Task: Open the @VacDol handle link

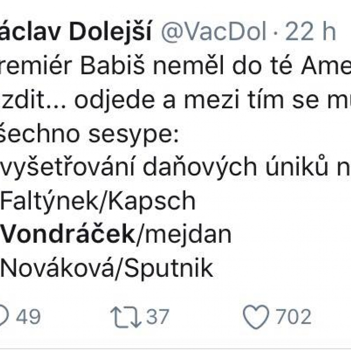Action: (x=214, y=31)
